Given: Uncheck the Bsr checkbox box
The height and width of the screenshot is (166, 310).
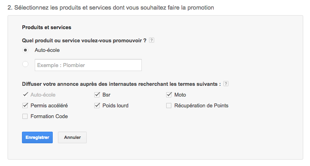Looking at the screenshot, I should click(x=97, y=95).
